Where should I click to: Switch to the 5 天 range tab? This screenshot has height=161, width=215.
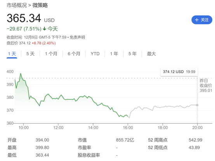coord(30,54)
